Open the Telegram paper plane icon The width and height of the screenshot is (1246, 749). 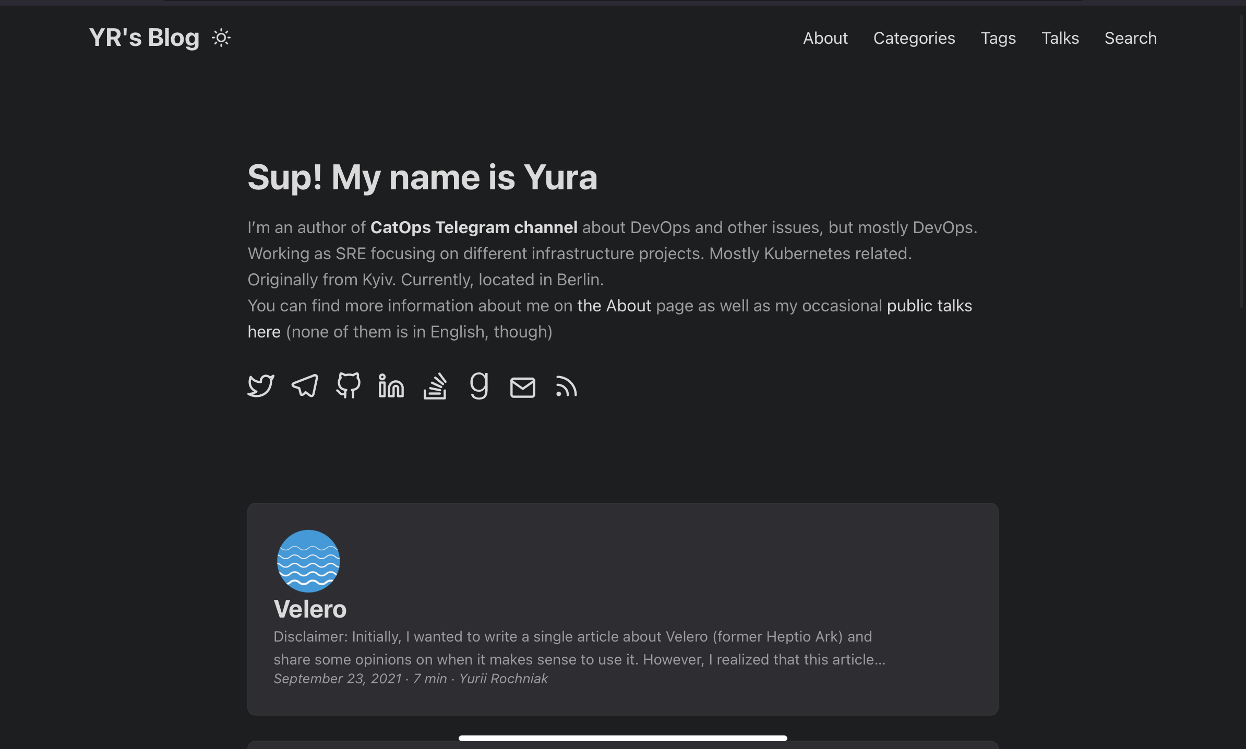click(x=304, y=386)
